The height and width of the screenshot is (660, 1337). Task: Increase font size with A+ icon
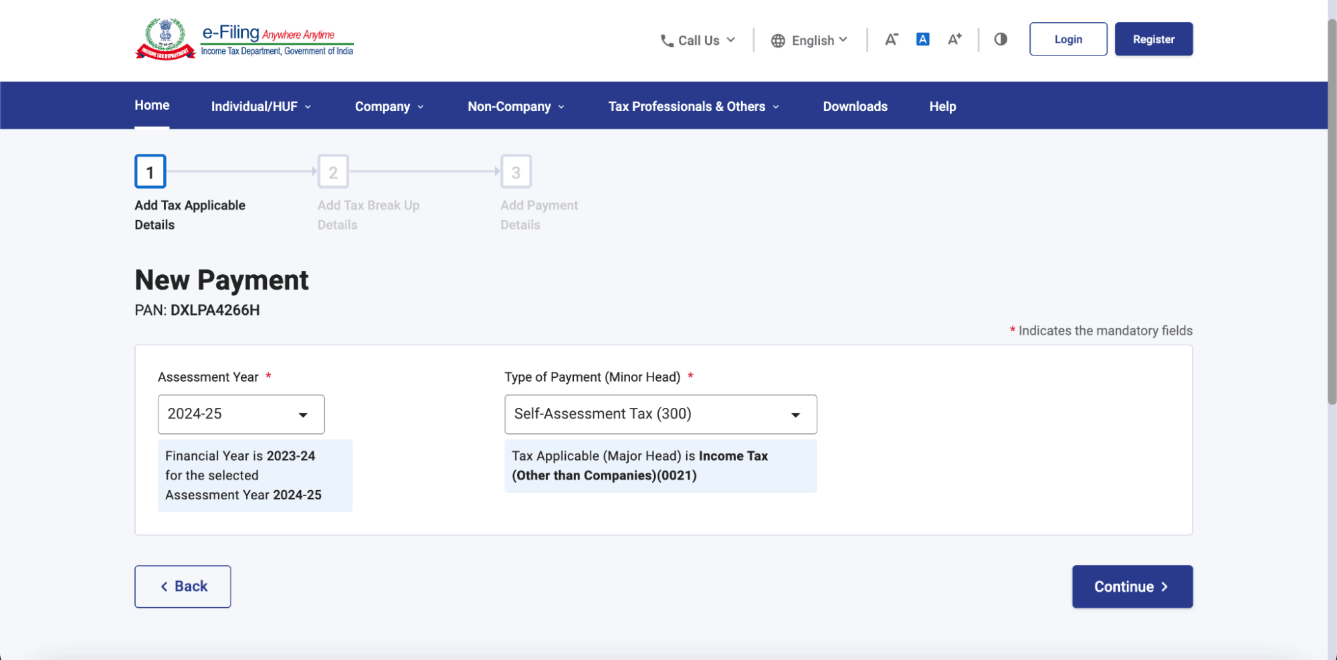pos(954,39)
